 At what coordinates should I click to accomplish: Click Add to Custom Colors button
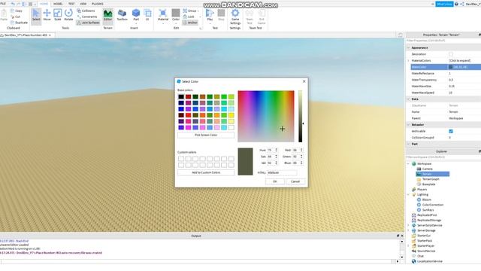(206, 172)
